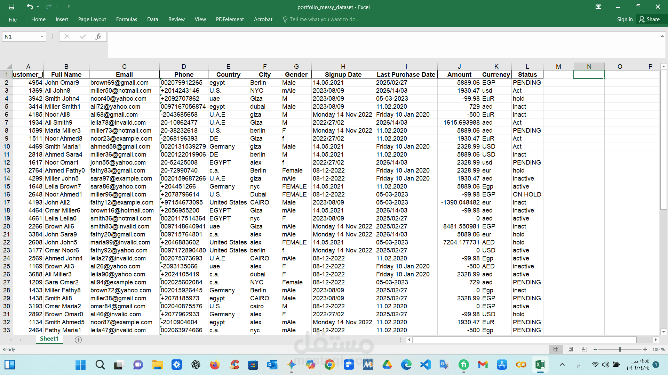Switch to Page Layout view button
Viewport: 668px width, 375px height.
(570, 349)
